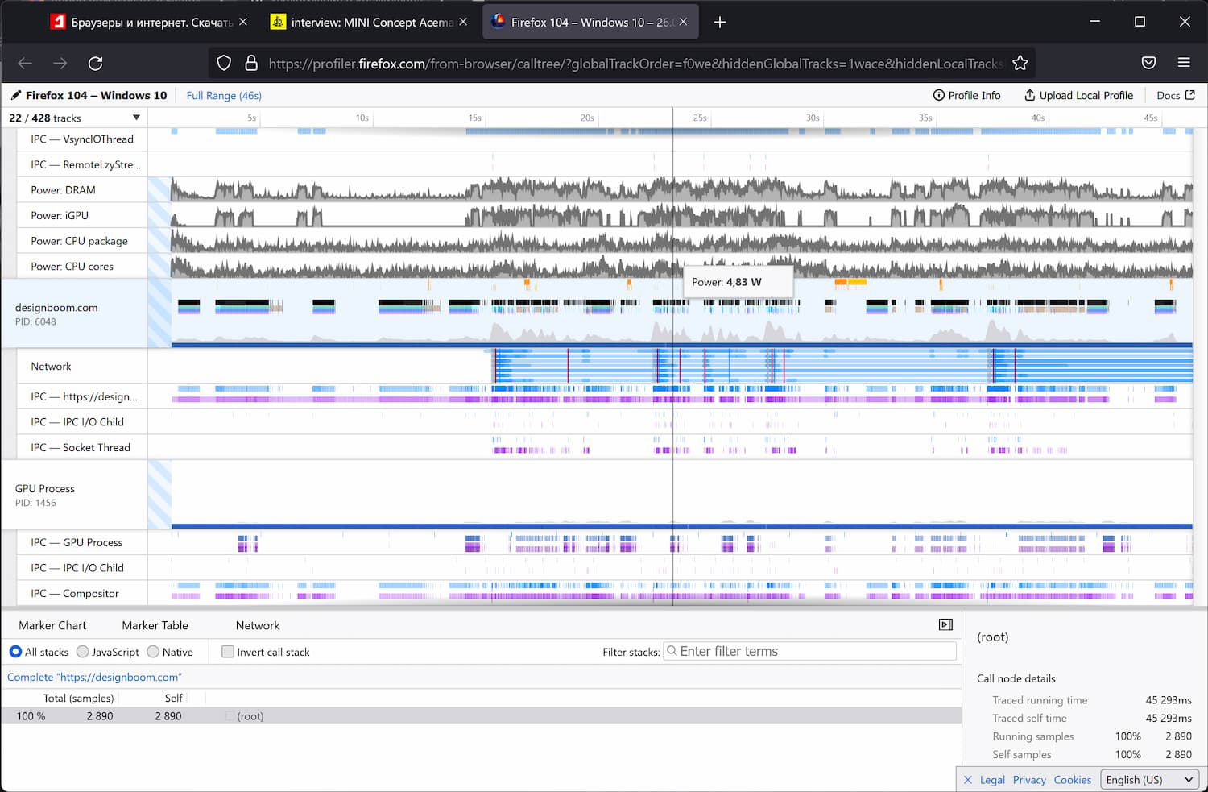Open the sidebar toggle icon in panel
Screen dimensions: 1208x792
[x=945, y=624]
